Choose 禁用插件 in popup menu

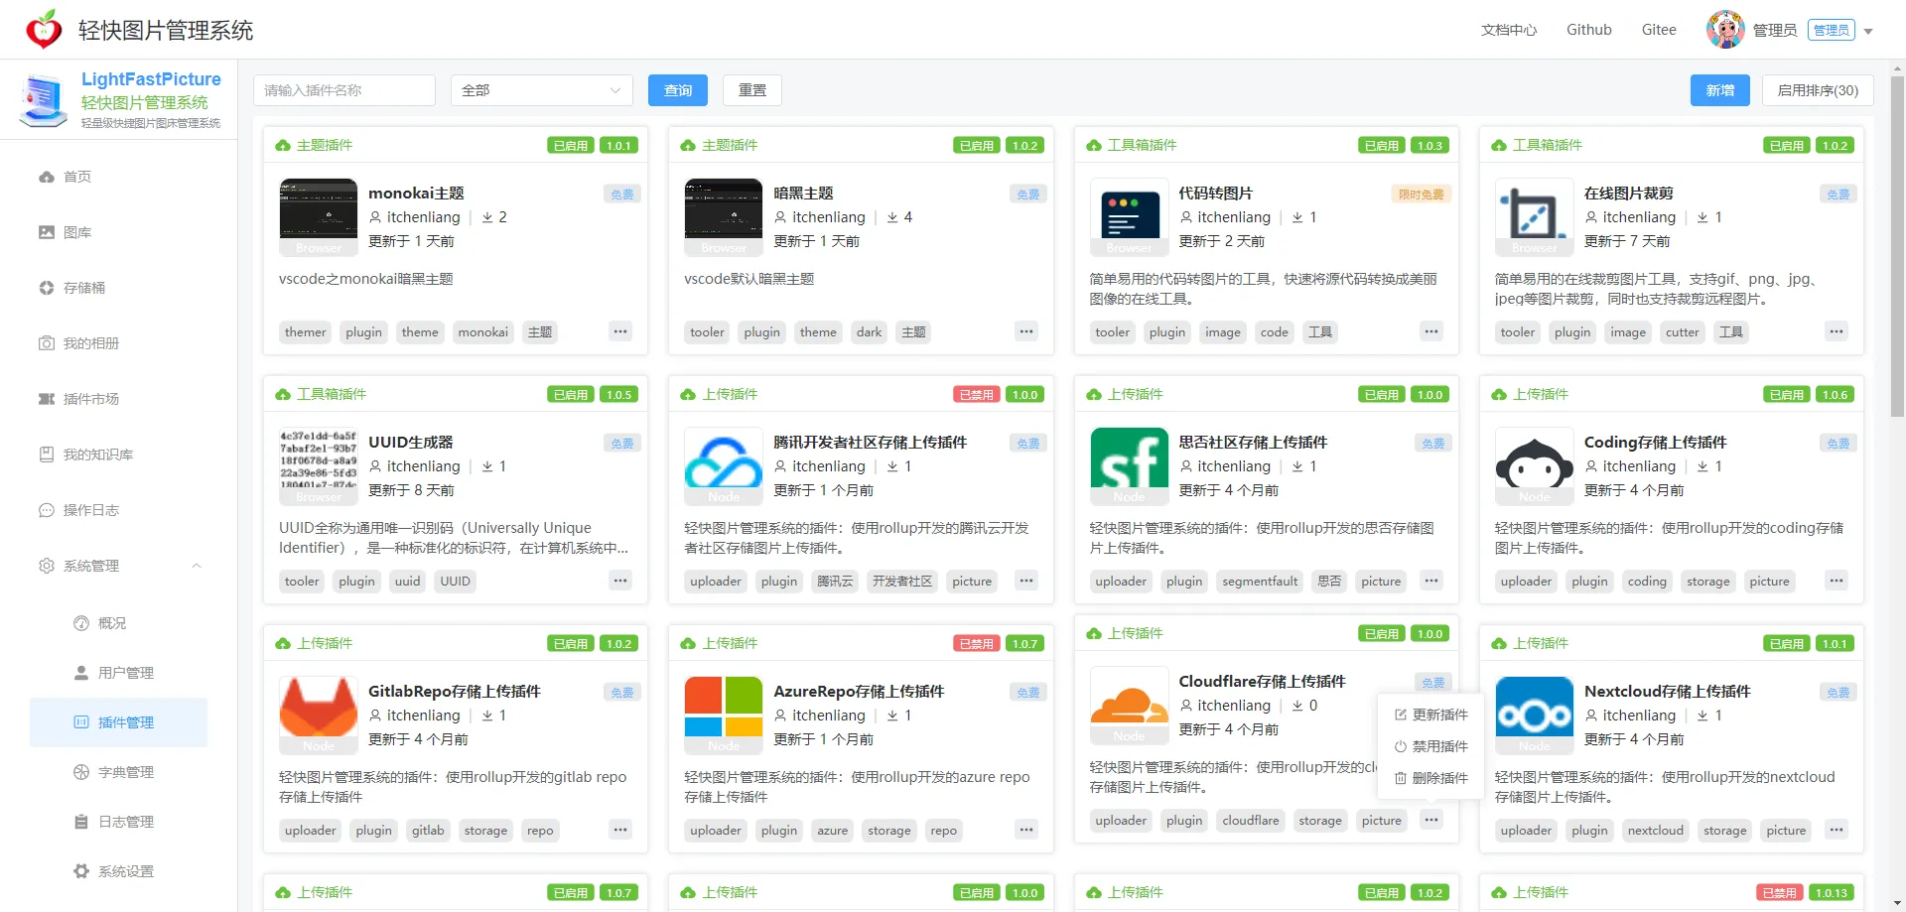point(1430,746)
